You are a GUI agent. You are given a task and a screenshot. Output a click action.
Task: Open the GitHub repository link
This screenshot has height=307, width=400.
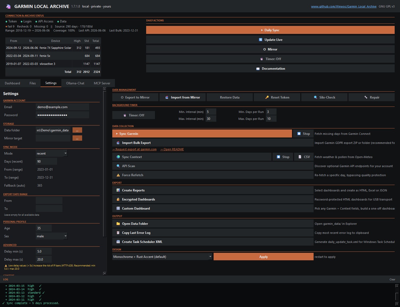[x=343, y=6]
